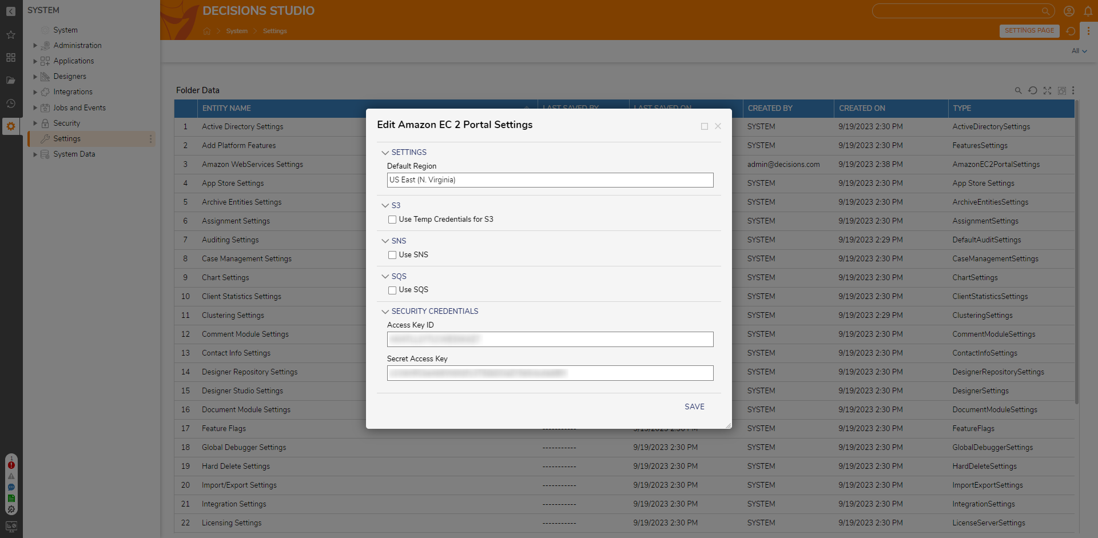Collapse the S3 section

[385, 206]
